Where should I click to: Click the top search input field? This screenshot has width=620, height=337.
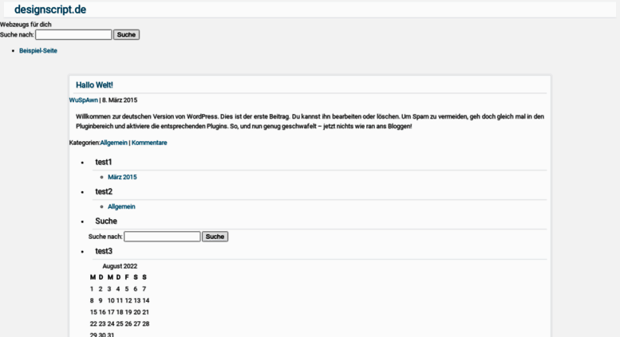point(73,35)
